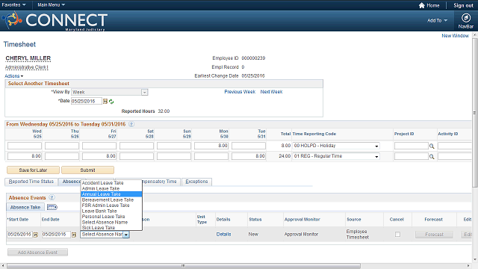Click the Tuesday 5/31 Regular Time hours field
The height and width of the screenshot is (269, 478).
(x=249, y=156)
